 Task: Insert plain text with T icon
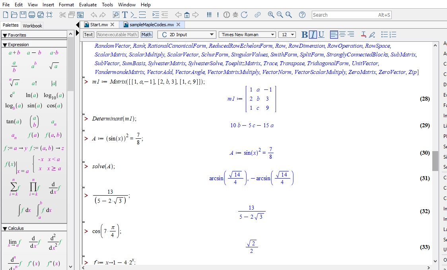[x=124, y=15]
